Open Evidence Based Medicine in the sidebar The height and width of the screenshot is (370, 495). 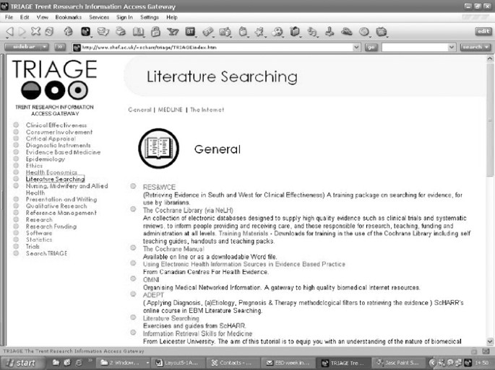click(x=63, y=152)
